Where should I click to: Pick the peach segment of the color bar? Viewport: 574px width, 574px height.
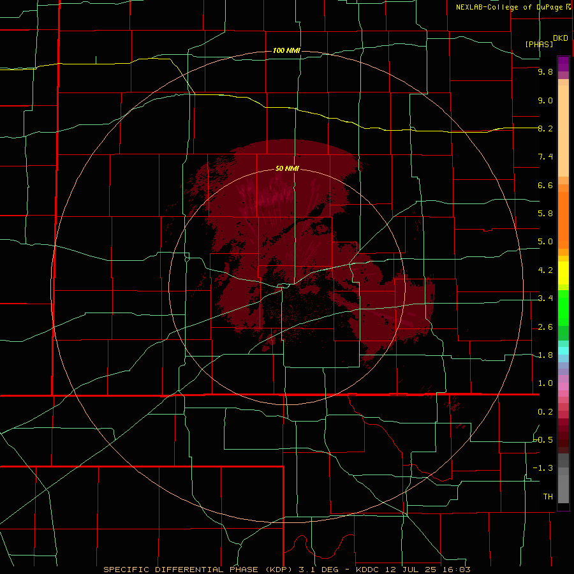click(x=563, y=131)
